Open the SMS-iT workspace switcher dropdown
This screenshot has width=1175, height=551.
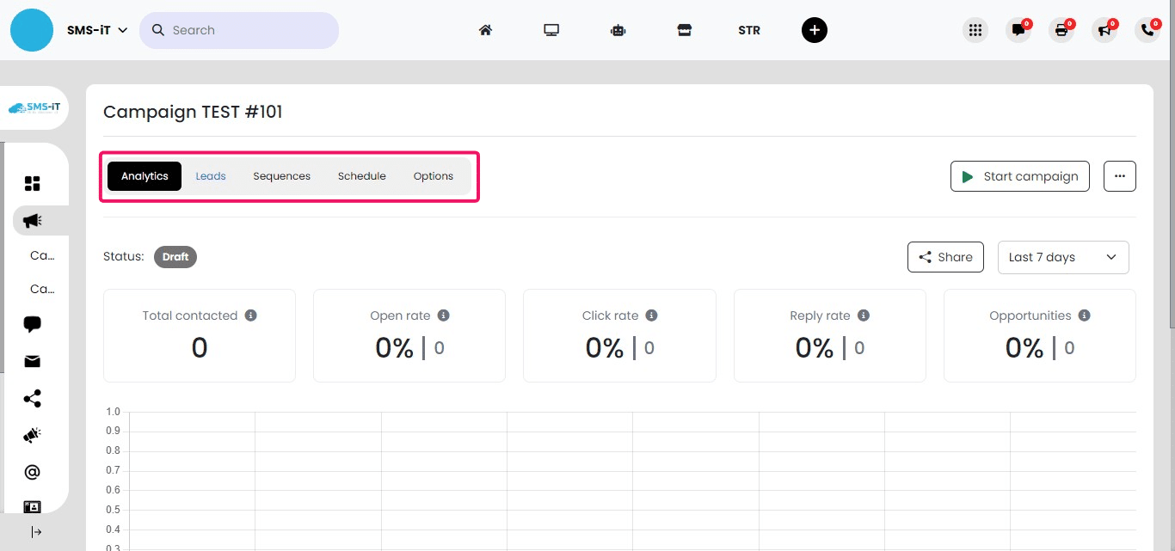pos(97,29)
